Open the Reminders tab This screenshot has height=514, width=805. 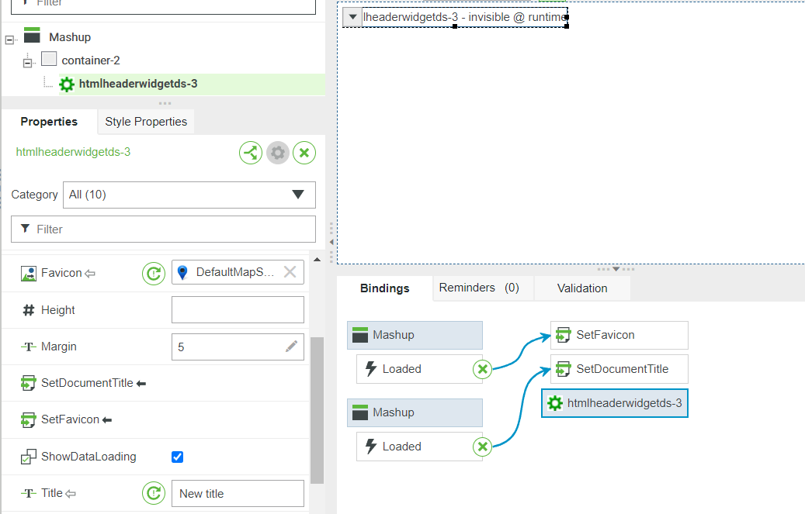click(478, 288)
